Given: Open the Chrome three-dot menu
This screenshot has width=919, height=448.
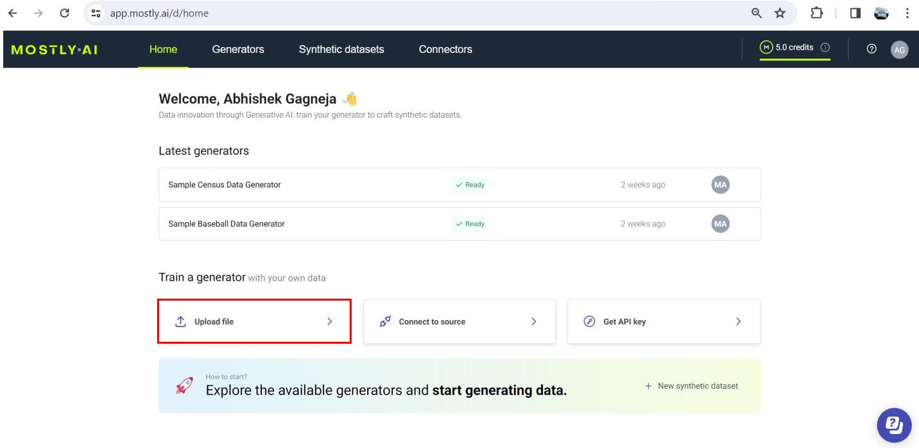Looking at the screenshot, I should (x=907, y=13).
